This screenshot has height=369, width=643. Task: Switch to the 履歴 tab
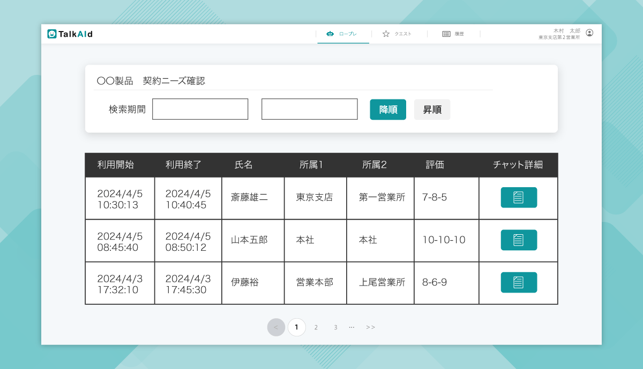coord(454,34)
